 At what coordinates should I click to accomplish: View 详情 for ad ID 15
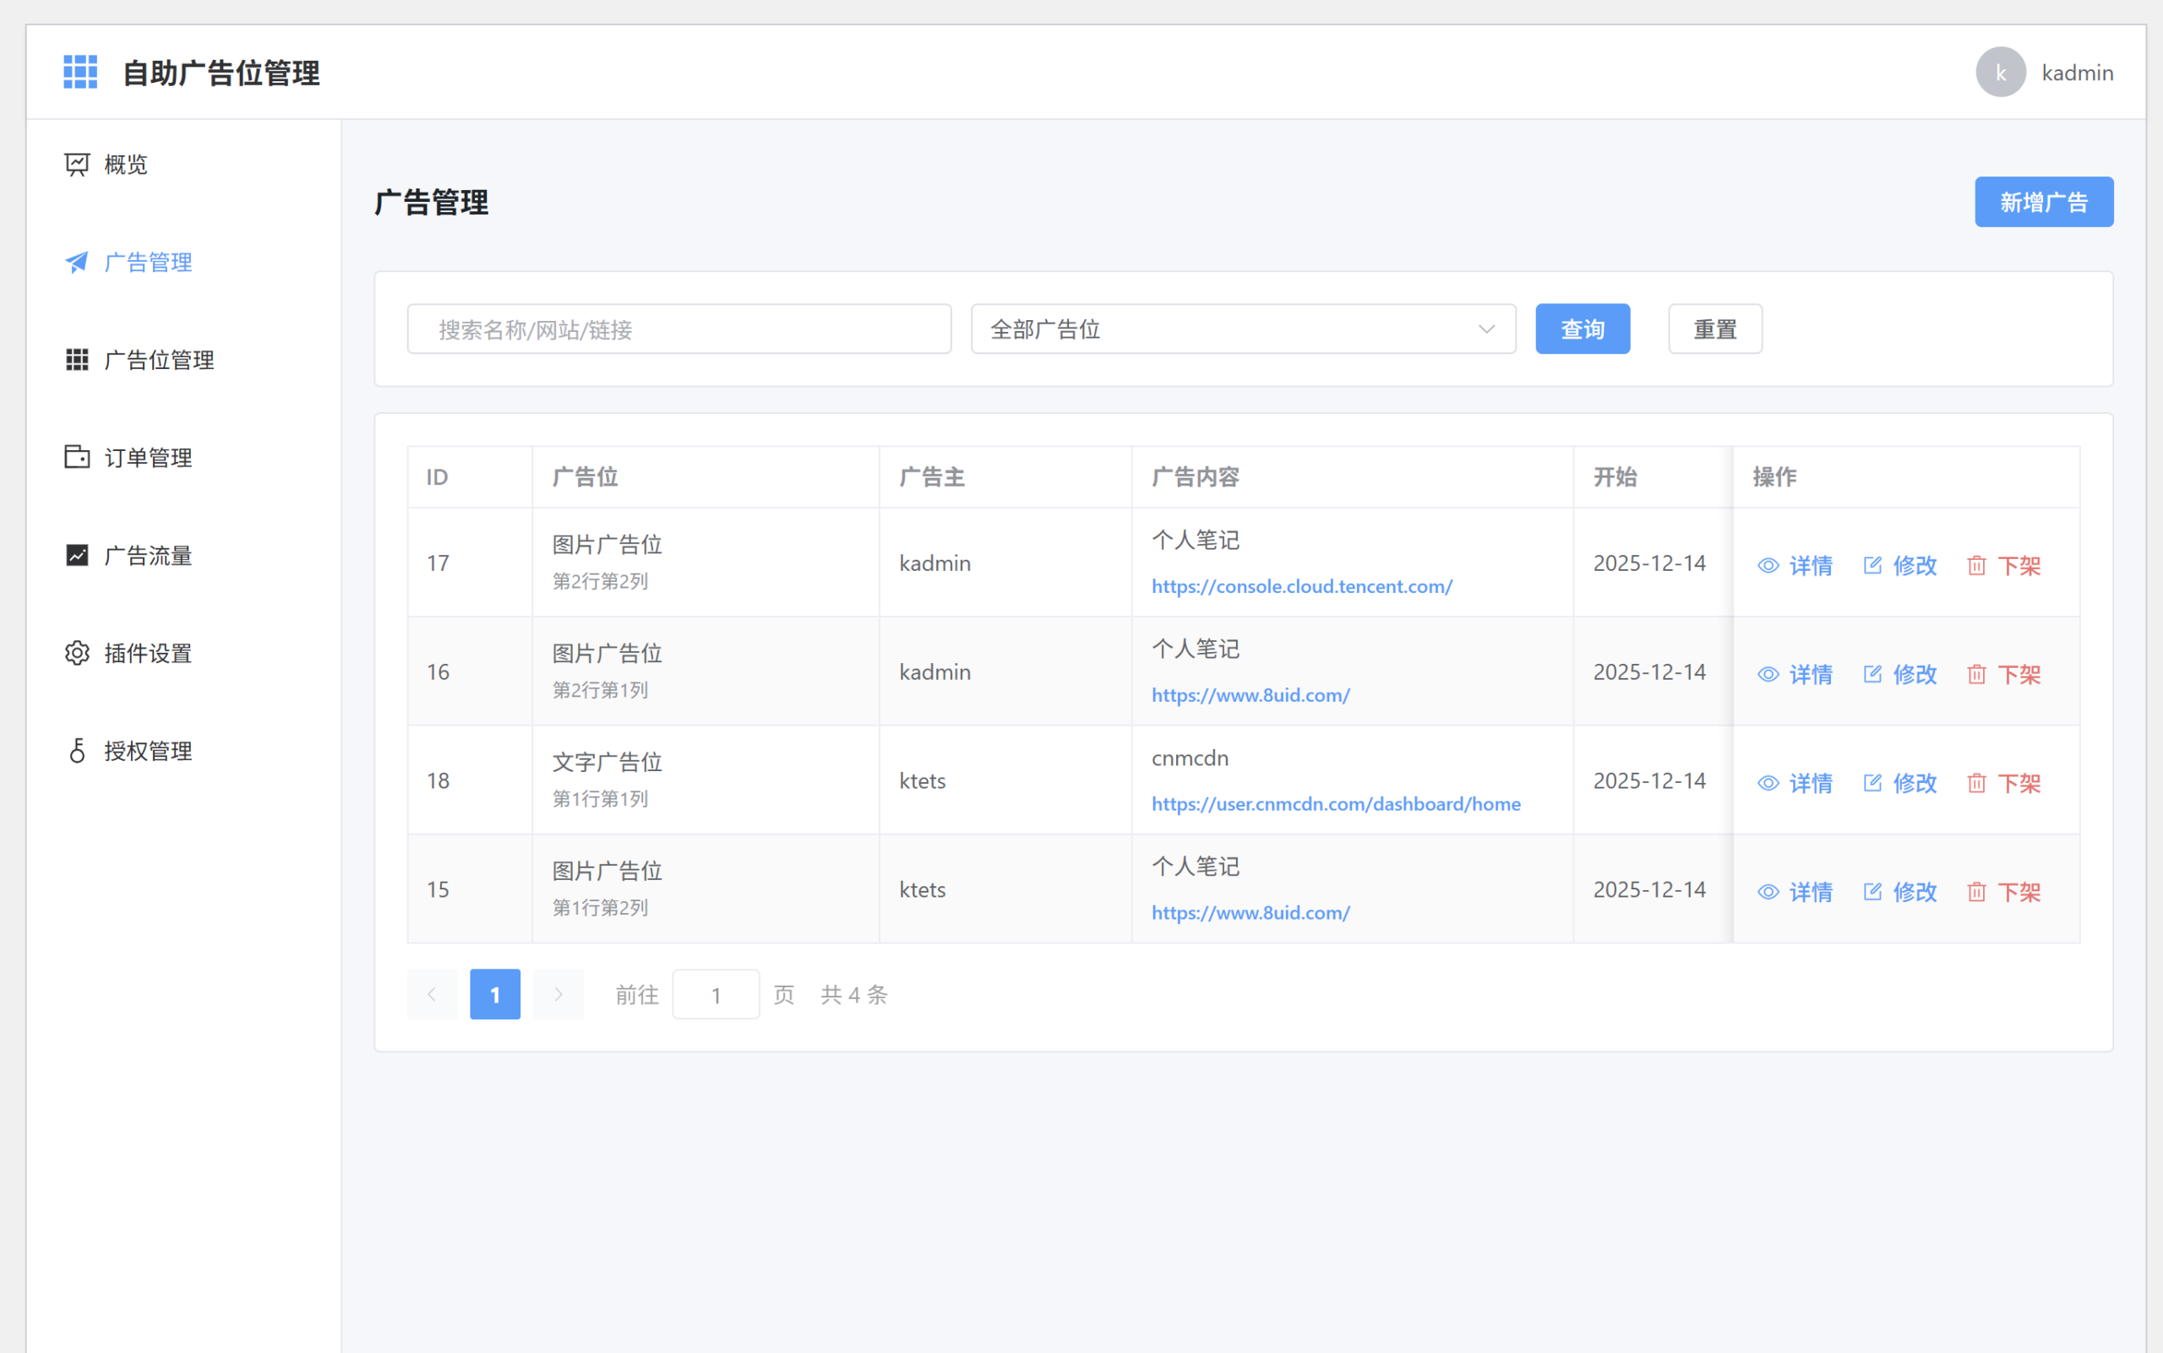pos(1795,892)
